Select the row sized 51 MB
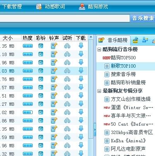This screenshot has height=156, width=155. tap(44, 96)
